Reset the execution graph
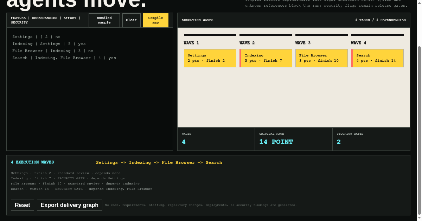This screenshot has height=221, width=422. (x=23, y=205)
